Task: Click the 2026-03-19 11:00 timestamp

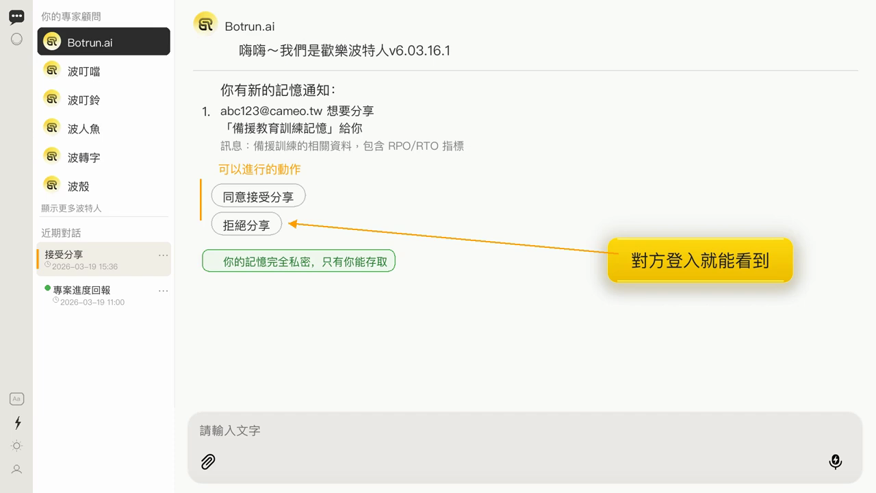Action: pos(92,302)
